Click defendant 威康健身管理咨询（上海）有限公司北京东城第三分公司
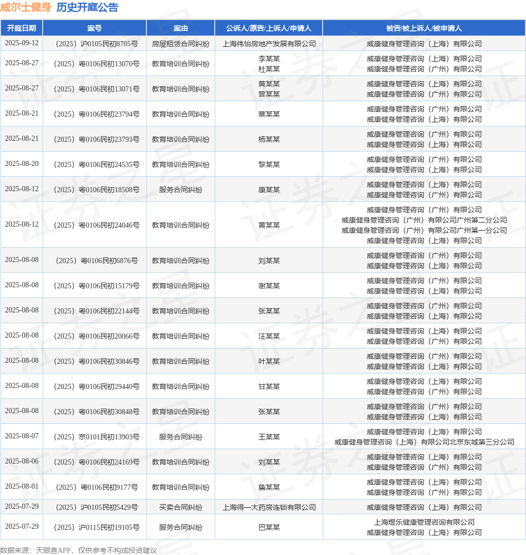 424,442
